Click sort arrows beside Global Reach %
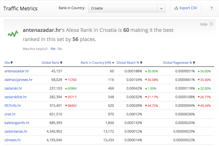The width and height of the screenshot is (219, 147). [x=141, y=63]
